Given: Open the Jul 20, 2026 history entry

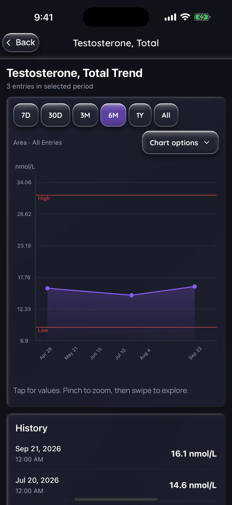Looking at the screenshot, I should coord(116,485).
